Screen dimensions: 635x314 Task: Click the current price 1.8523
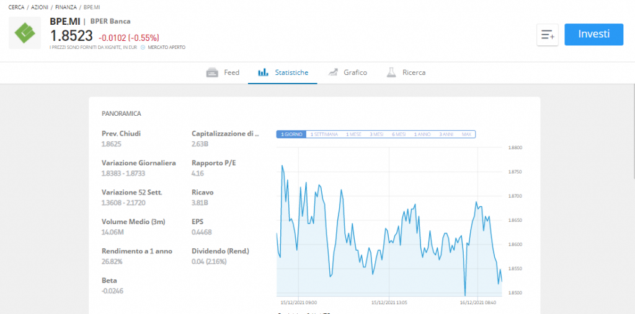(x=71, y=36)
